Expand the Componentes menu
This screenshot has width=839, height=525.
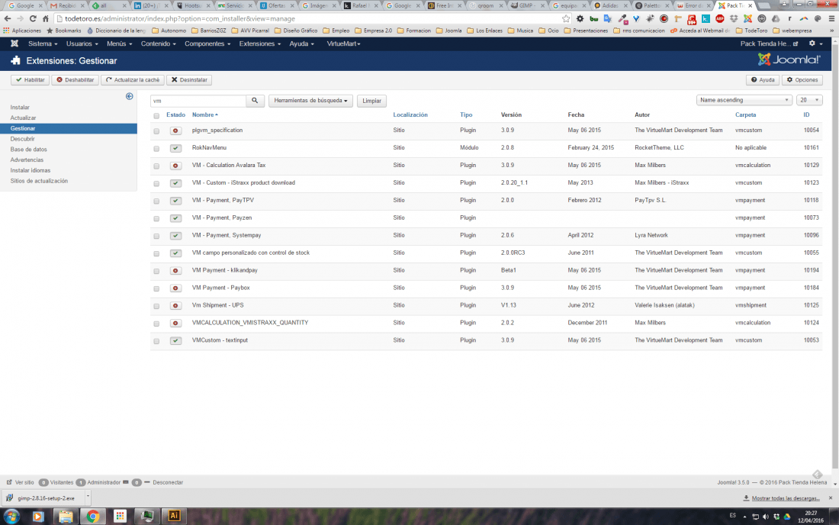pyautogui.click(x=207, y=43)
